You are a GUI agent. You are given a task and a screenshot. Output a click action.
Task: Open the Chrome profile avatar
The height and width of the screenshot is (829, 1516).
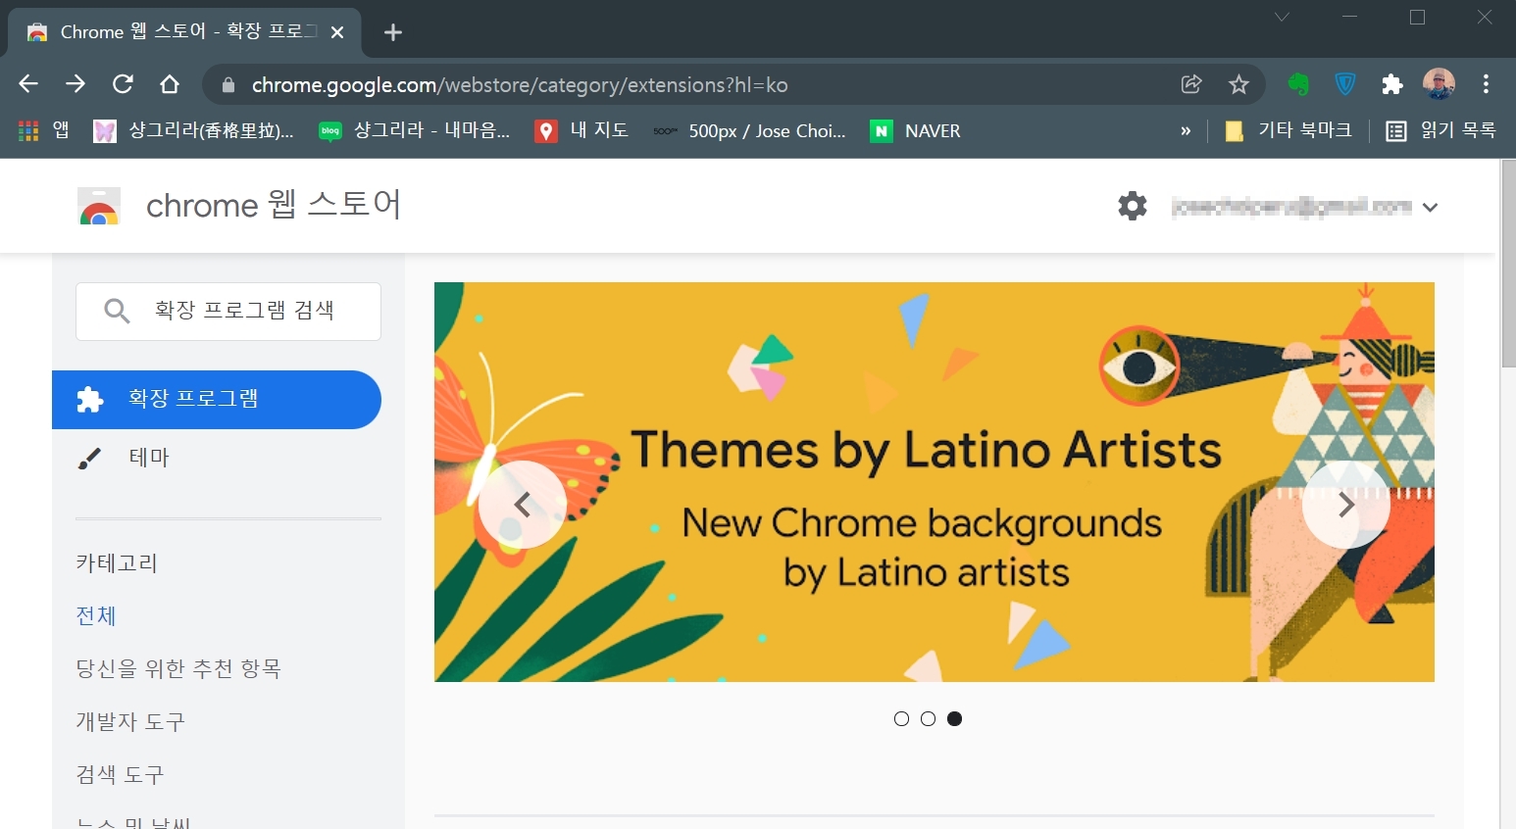(x=1439, y=84)
